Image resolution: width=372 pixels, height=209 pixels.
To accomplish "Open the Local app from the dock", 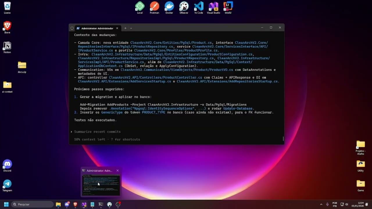I will click(x=140, y=8).
